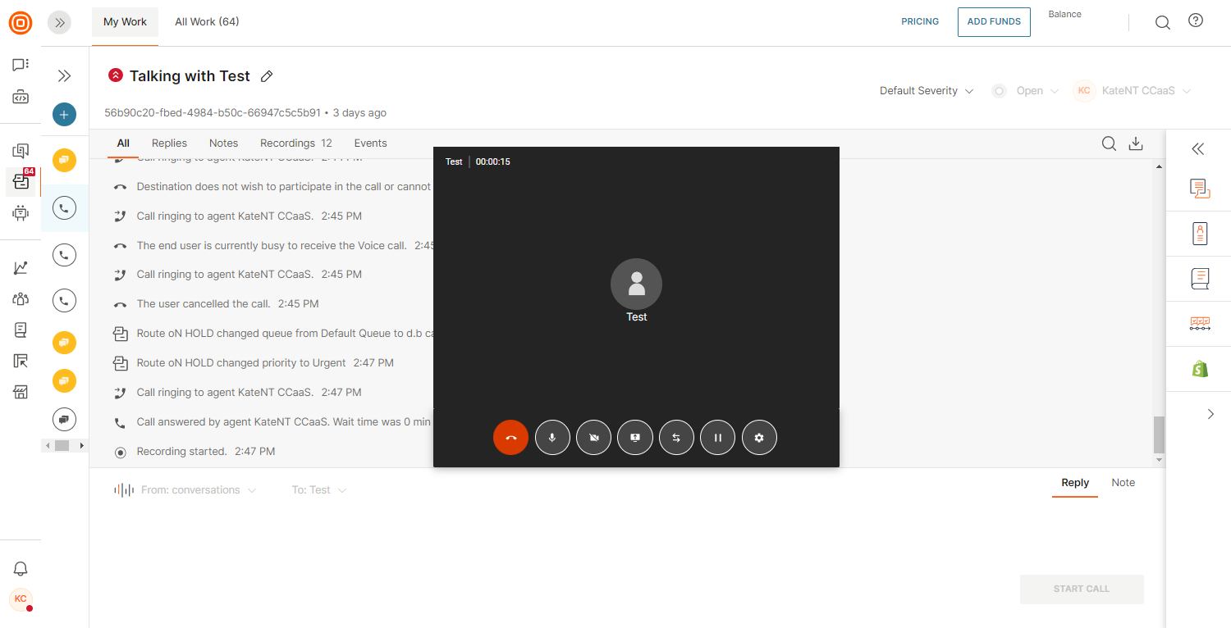Click the call timer 00:00:15

[493, 162]
